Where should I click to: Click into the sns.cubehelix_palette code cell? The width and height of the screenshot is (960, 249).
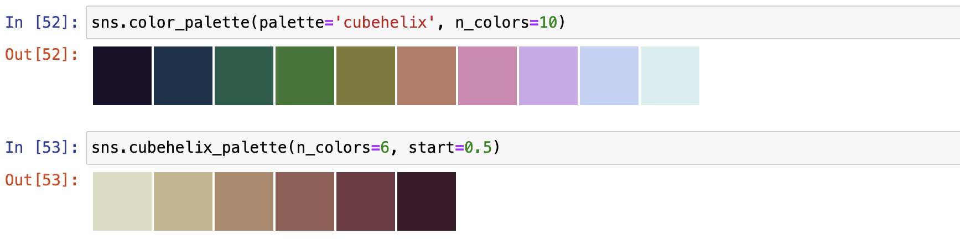(x=523, y=148)
